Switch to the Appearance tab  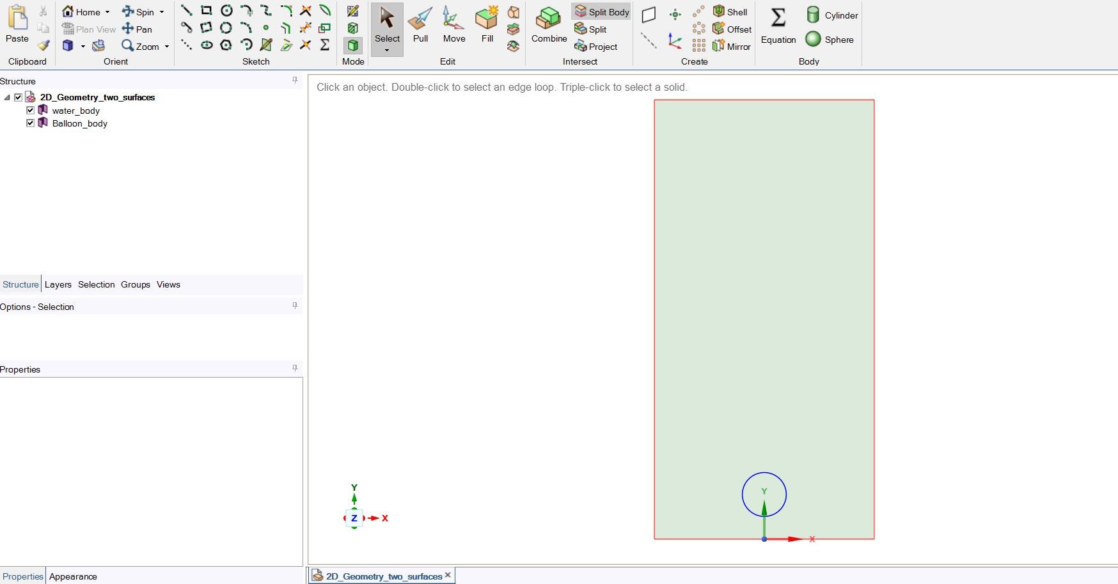coord(73,576)
